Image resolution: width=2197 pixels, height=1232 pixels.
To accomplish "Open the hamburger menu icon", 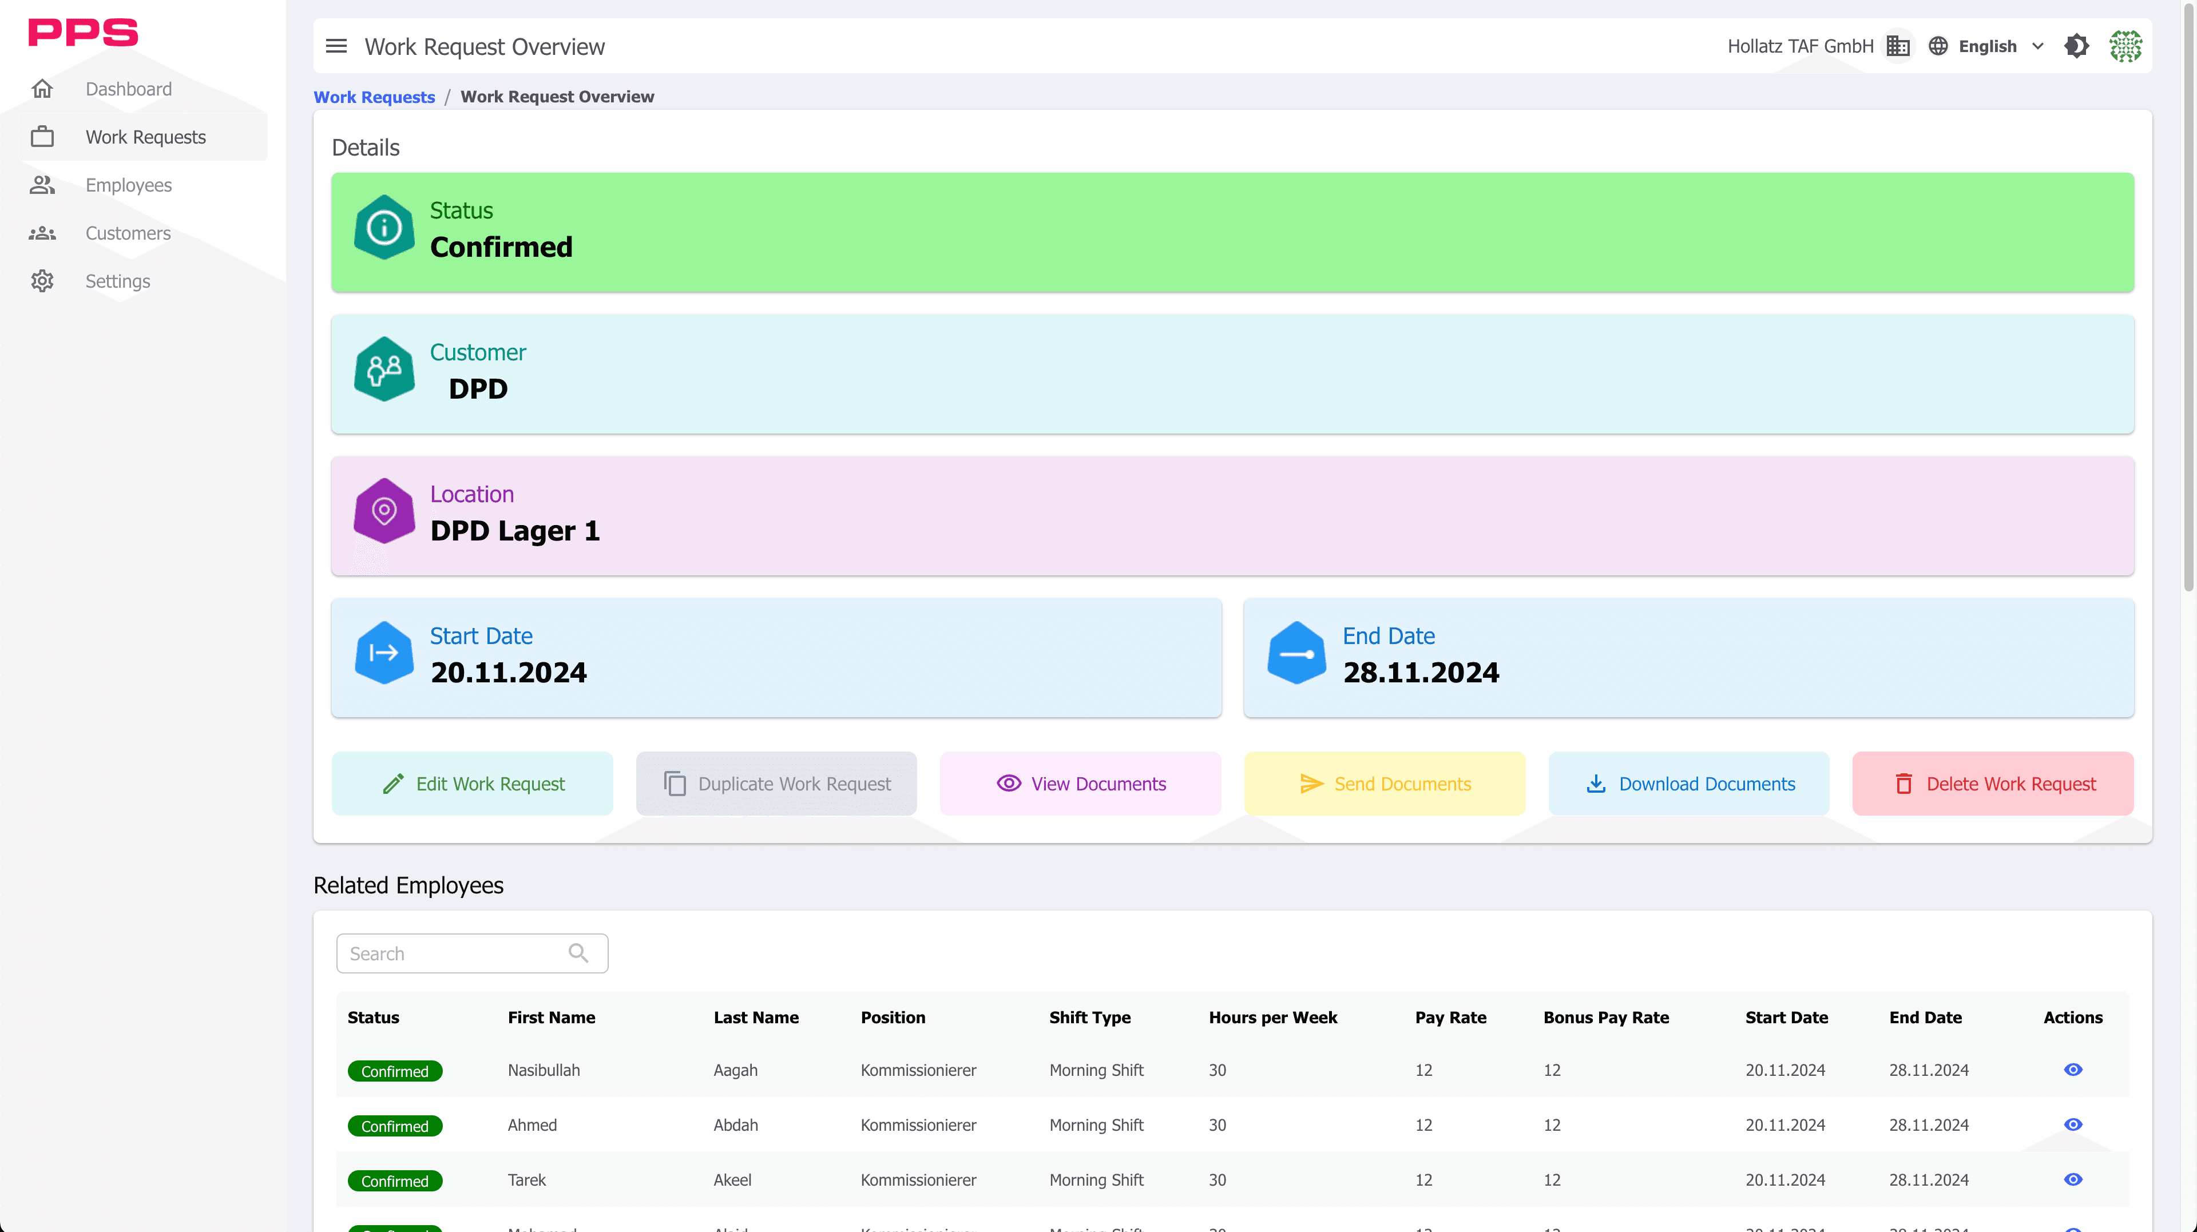I will tap(336, 46).
